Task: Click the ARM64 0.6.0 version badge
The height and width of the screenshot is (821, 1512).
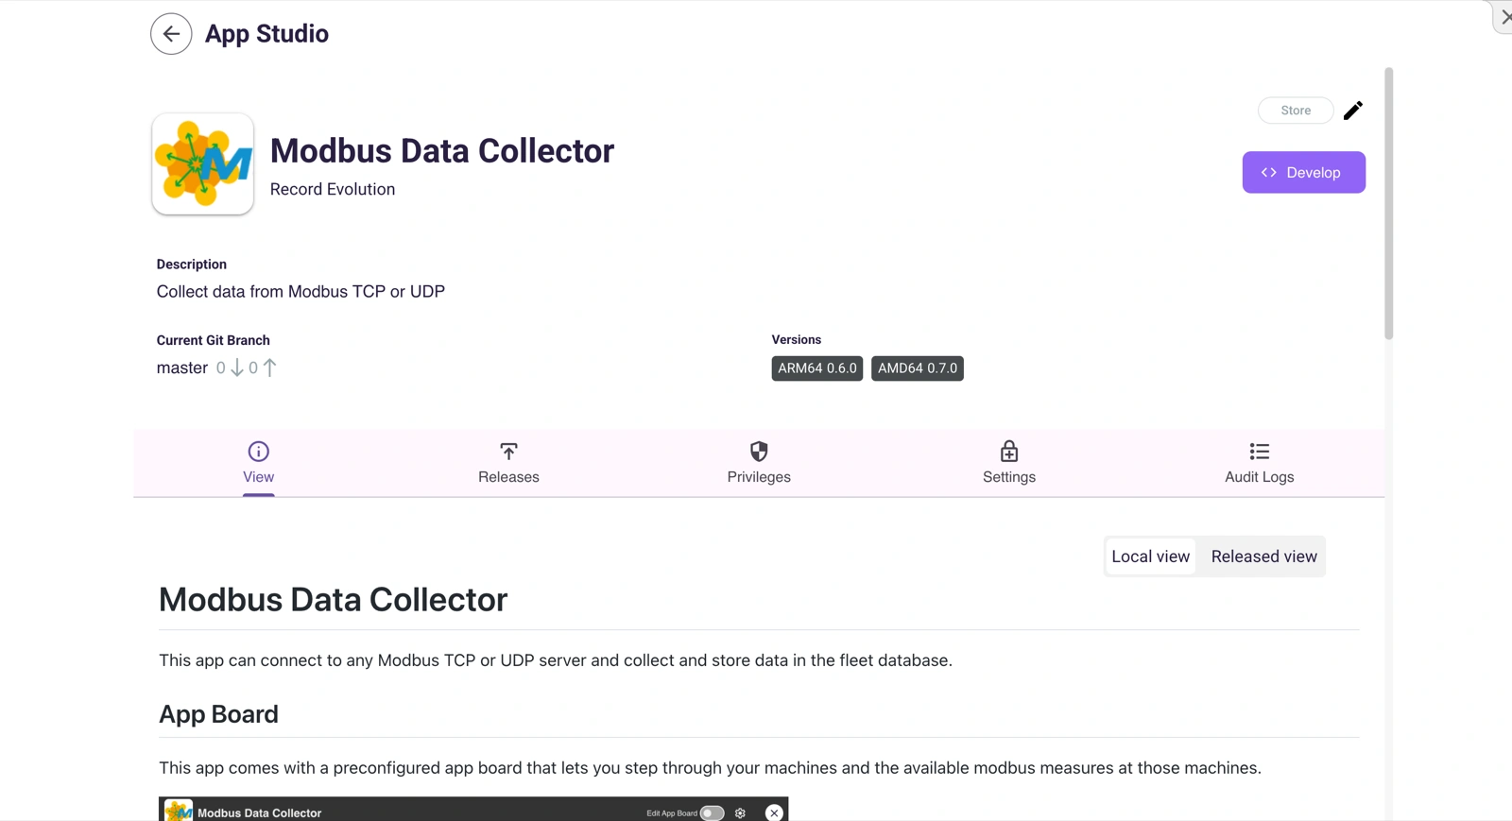Action: (x=816, y=368)
